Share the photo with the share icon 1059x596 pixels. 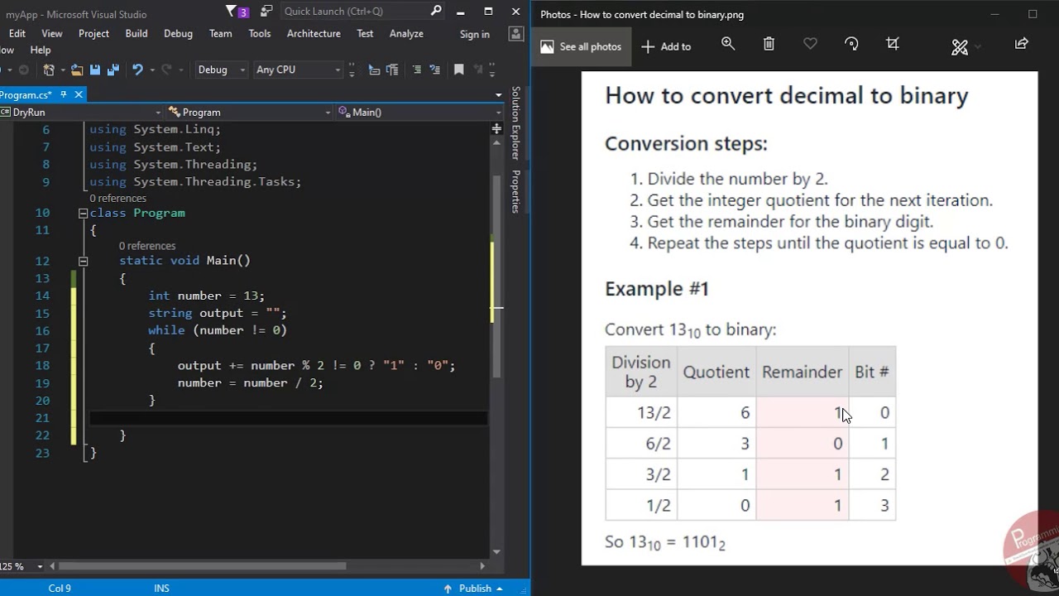pos(1022,44)
